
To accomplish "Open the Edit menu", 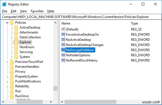I will (x=14, y=11).
